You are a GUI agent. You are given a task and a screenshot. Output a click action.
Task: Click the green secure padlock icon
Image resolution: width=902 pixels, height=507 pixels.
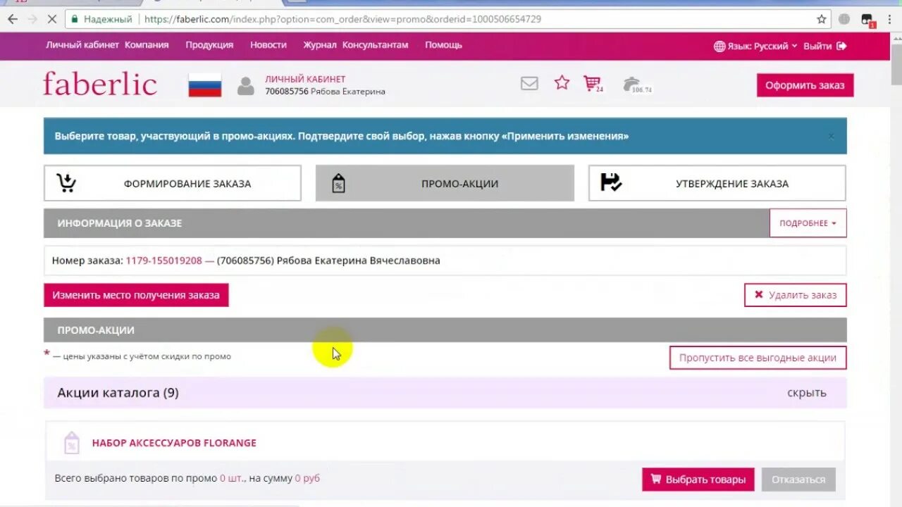pos(74,19)
